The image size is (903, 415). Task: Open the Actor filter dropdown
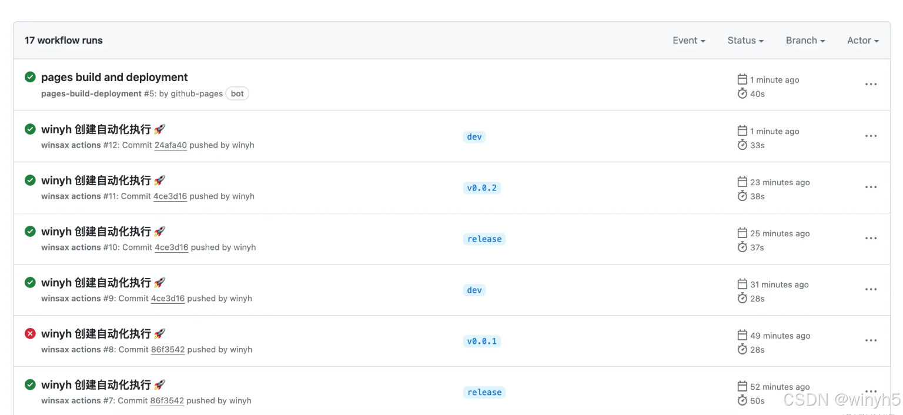click(863, 41)
